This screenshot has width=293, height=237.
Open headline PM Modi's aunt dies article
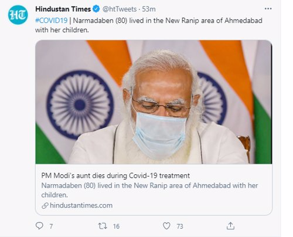click(x=115, y=175)
